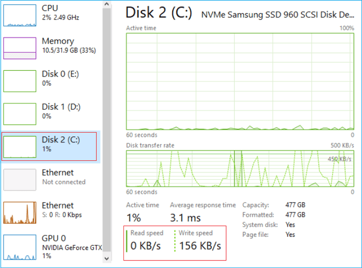Click the Write speed dotted green indicator
Image resolution: width=362 pixels, height=268 pixels.
pos(175,240)
